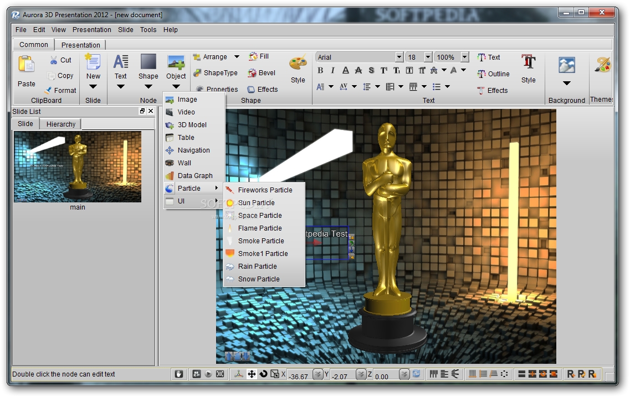The width and height of the screenshot is (630, 397).
Task: Decrease the Y value with its stepper
Action: (x=361, y=374)
